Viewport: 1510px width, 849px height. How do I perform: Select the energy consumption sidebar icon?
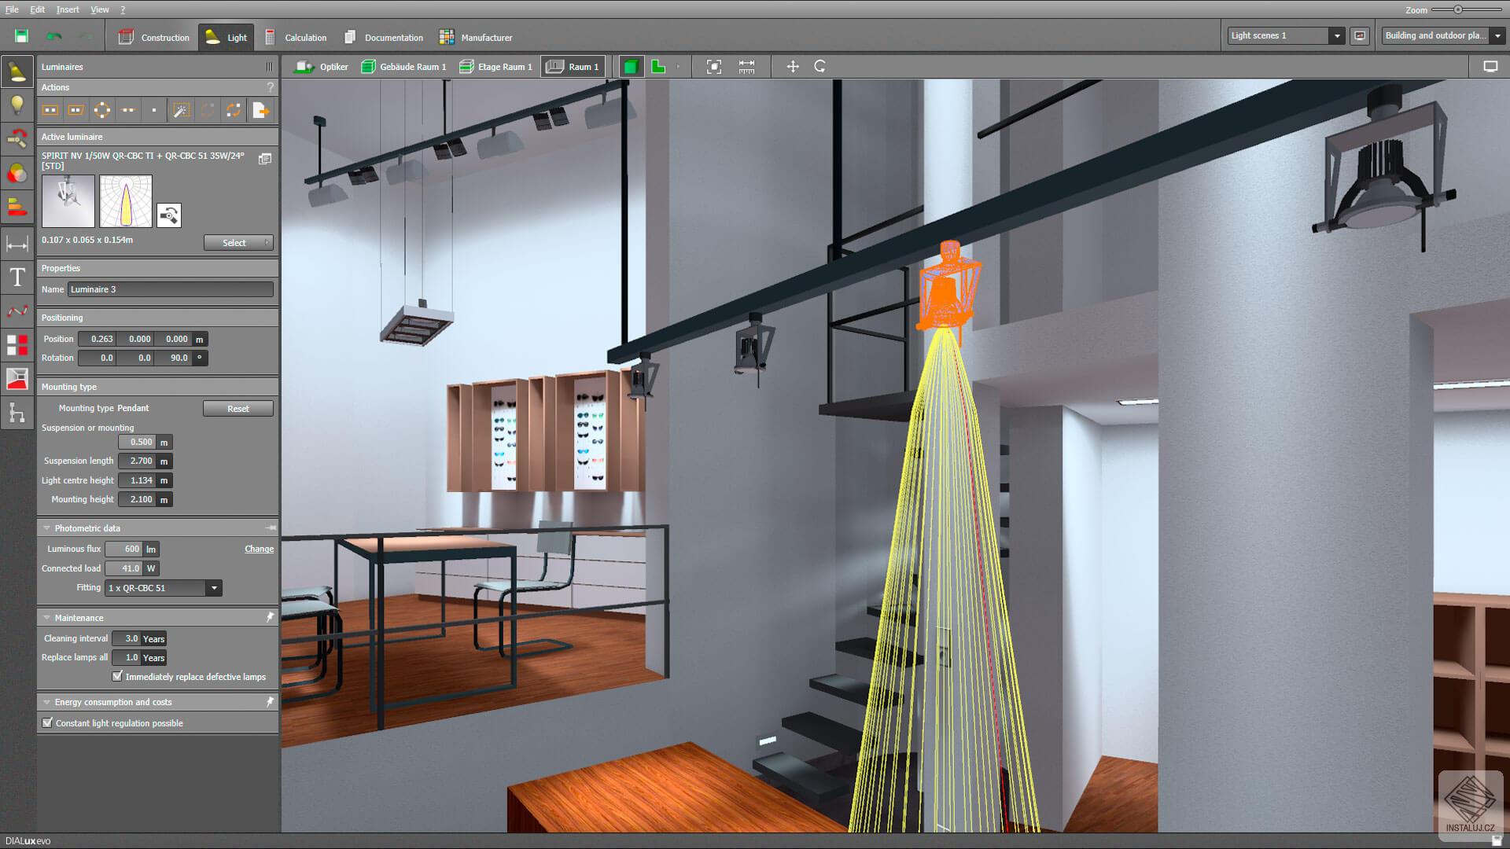[x=17, y=208]
